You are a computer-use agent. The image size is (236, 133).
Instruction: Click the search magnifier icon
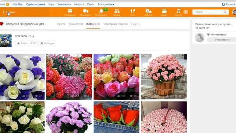click(225, 12)
